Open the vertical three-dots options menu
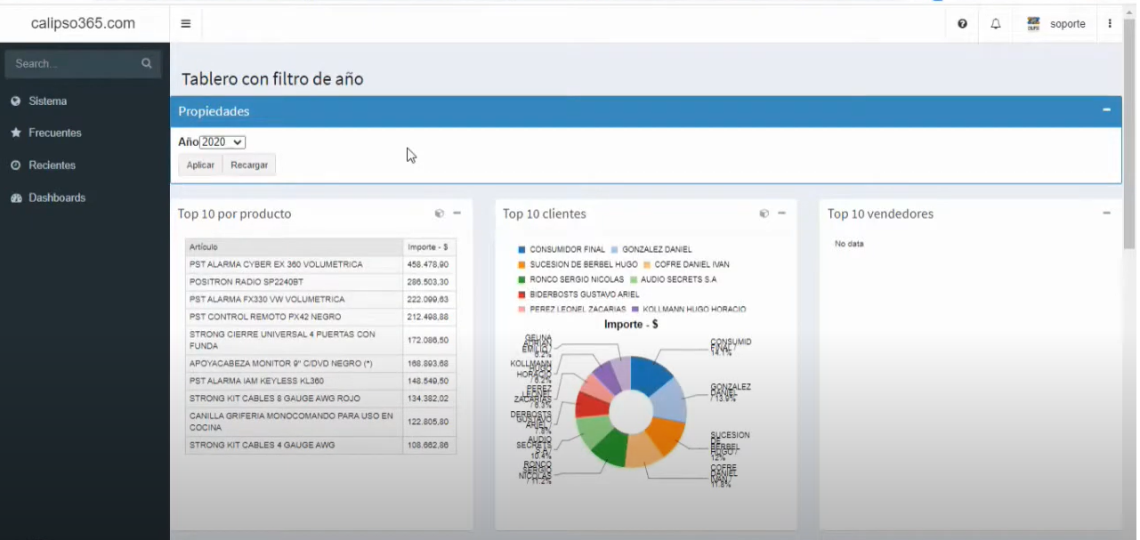This screenshot has width=1140, height=540. 1110,24
